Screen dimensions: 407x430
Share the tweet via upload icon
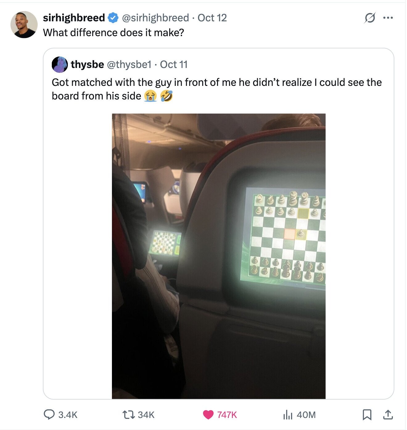click(388, 415)
